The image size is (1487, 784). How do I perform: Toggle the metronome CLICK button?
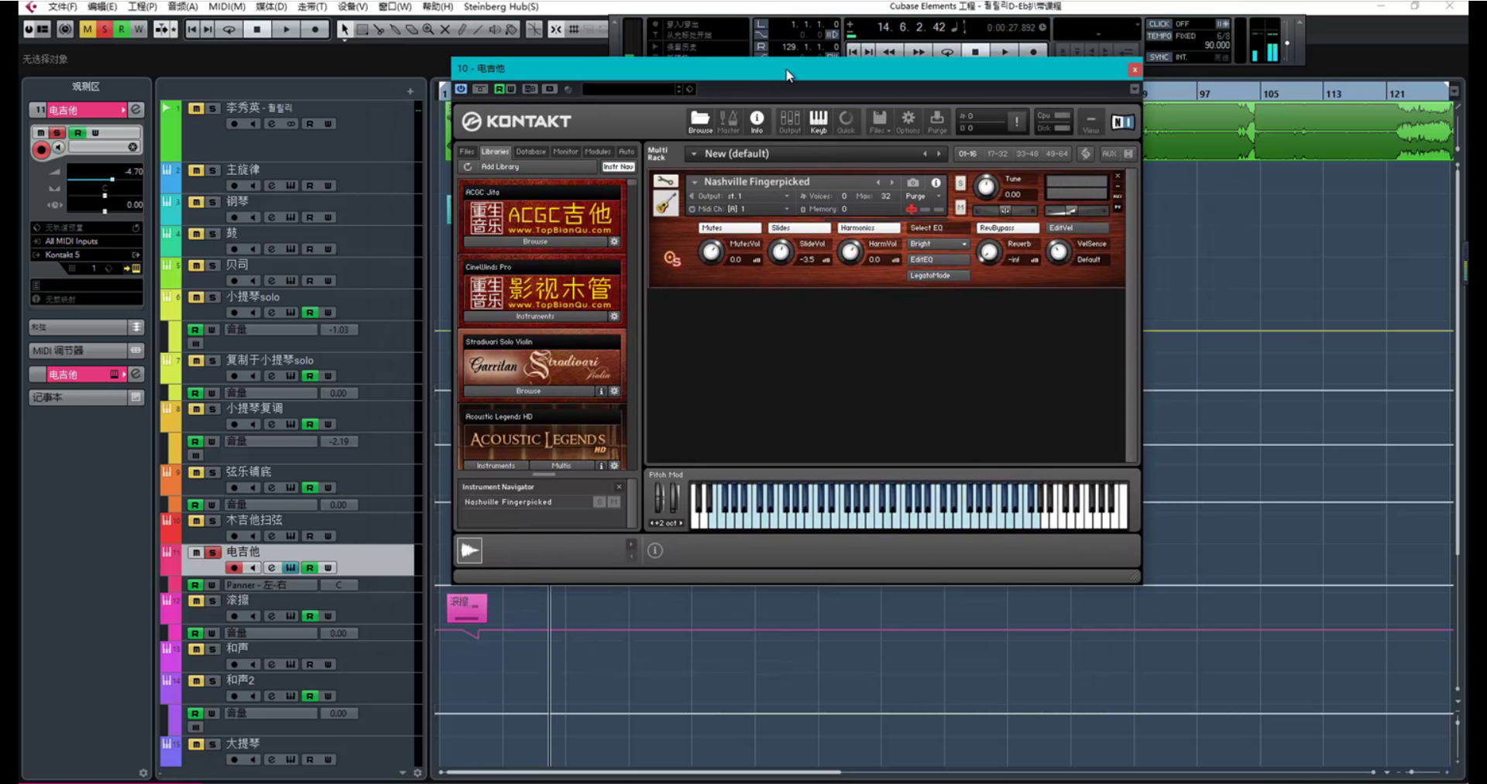pos(1159,24)
